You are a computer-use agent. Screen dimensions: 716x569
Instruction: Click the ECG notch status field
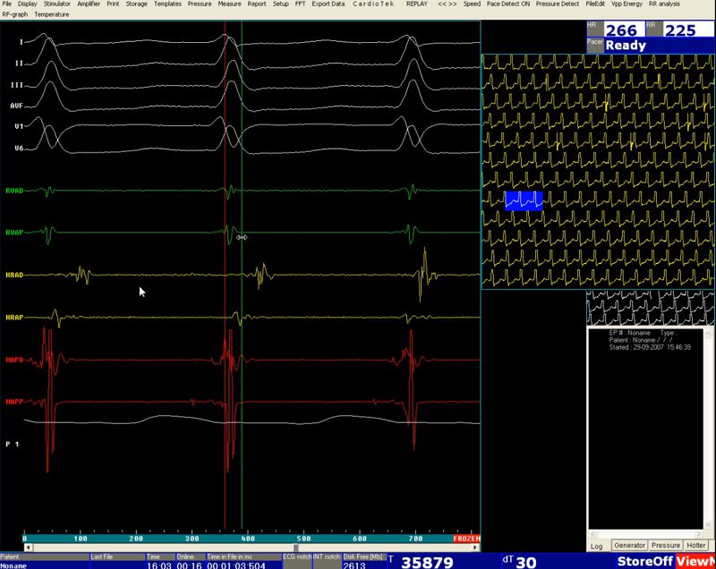[x=297, y=562]
